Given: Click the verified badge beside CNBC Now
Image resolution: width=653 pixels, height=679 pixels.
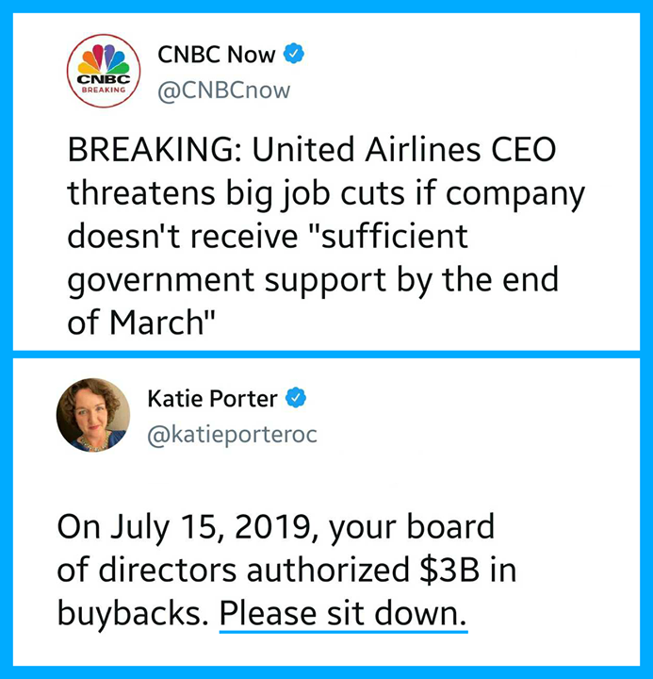Looking at the screenshot, I should [293, 56].
